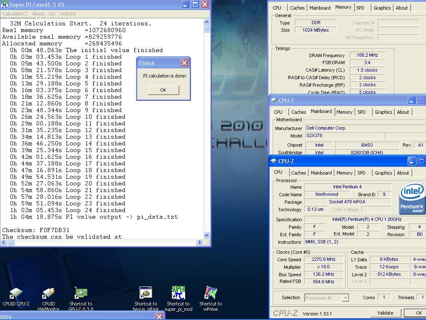Click the DRAM Frequency value 168.2 MHz
Screen dimensions: 426x320
(x=367, y=55)
